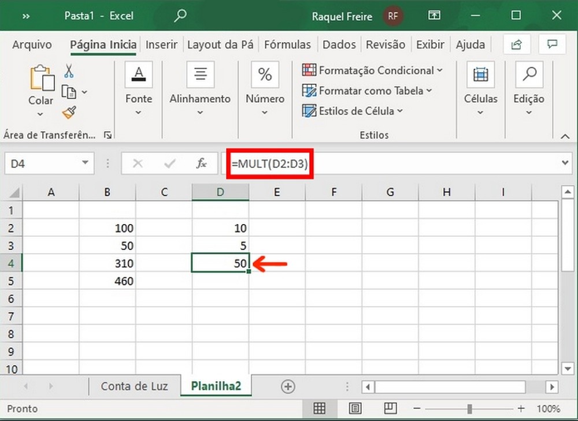578x421 pixels.
Task: Switch to Page Layout view icon
Action: pos(355,408)
